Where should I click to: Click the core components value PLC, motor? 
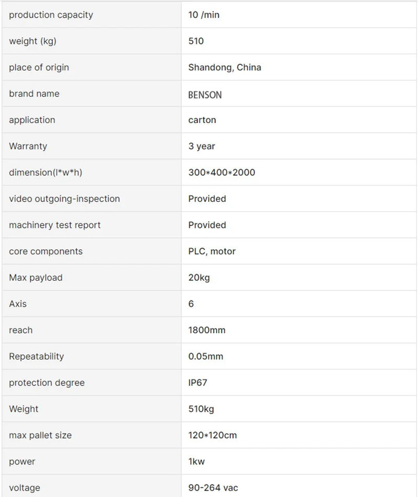(x=212, y=251)
